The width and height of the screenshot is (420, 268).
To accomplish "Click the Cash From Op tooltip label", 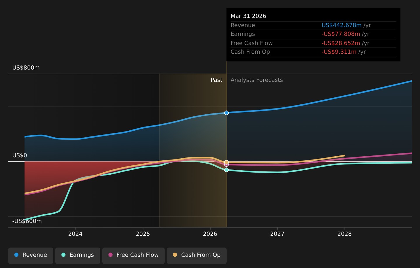I will [x=250, y=52].
